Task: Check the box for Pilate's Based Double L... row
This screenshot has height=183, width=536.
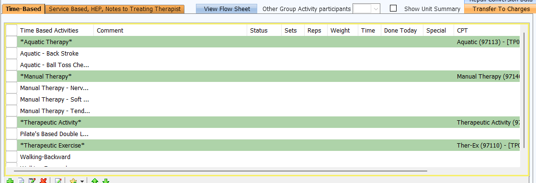Action: (x=11, y=134)
